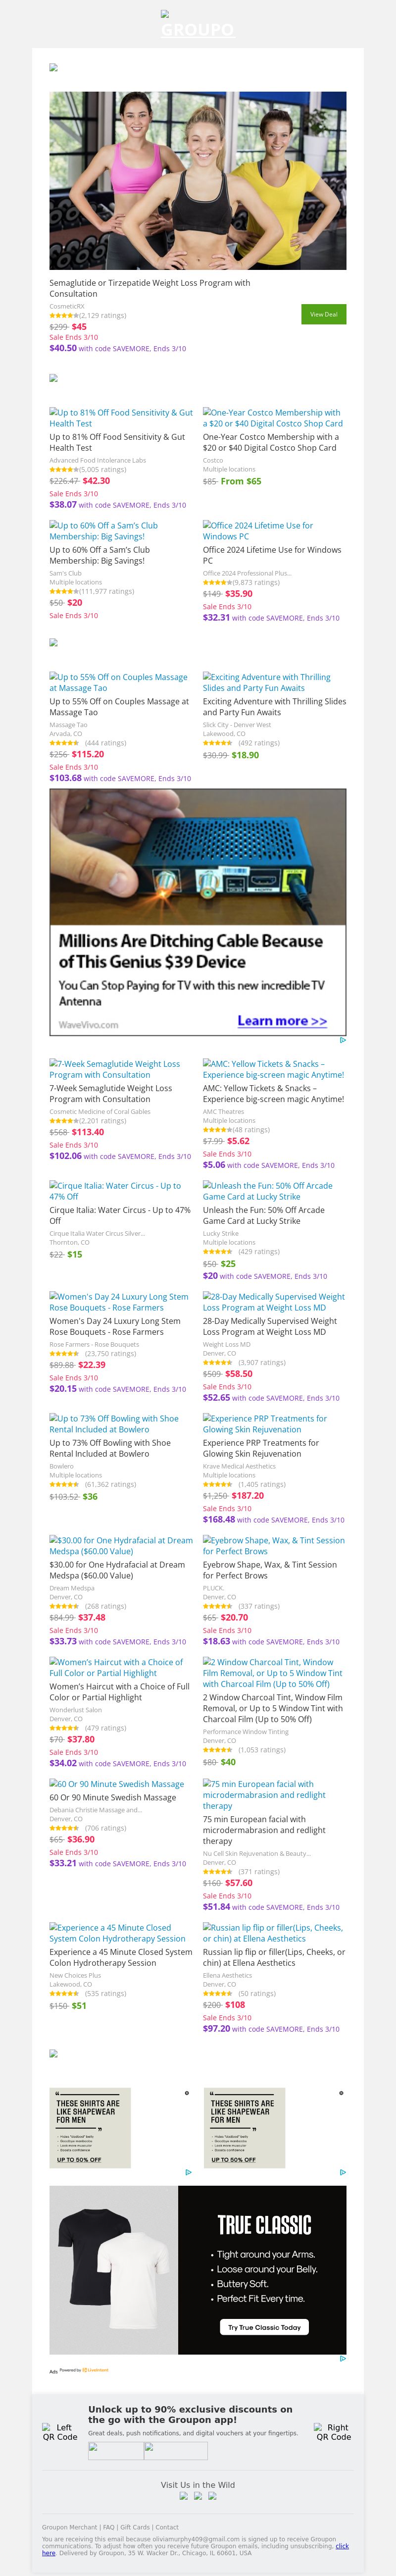Open the third social icon under Visit Us in the Wild
This screenshot has height=2576, width=396.
(x=212, y=2496)
